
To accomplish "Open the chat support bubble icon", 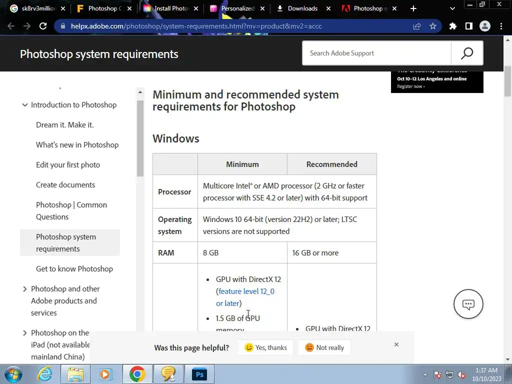I will [468, 304].
